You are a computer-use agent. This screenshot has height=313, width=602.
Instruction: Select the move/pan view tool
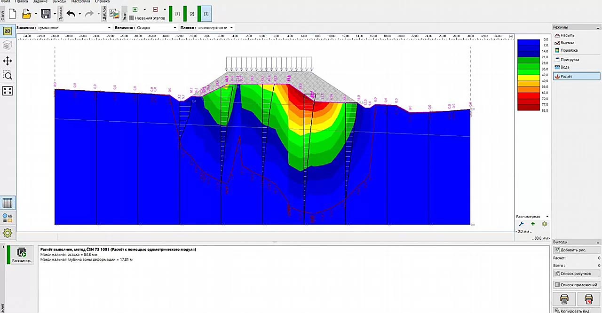pos(8,61)
